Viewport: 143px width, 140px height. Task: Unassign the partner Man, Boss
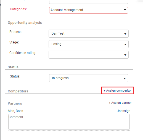pyautogui.click(x=123, y=111)
